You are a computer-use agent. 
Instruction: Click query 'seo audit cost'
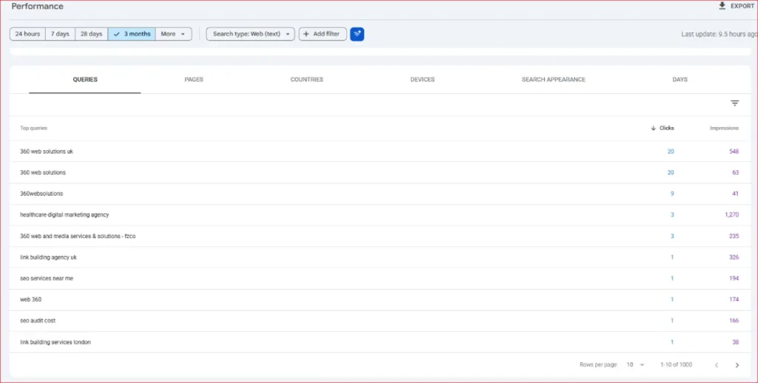coord(38,321)
